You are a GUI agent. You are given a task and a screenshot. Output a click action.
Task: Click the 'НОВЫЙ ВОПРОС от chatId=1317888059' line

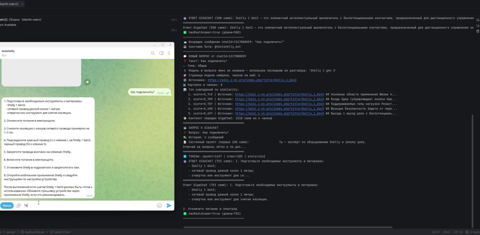[214, 56]
